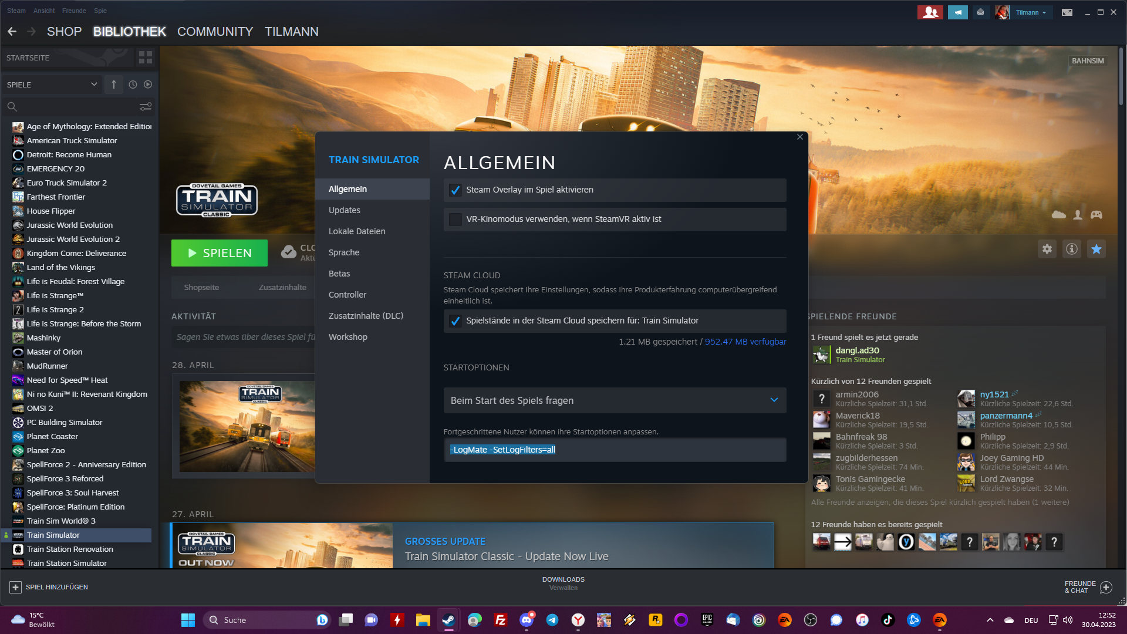Toggle Steam Cloud Spielstände speichern checkbox
The height and width of the screenshot is (634, 1127).
(x=455, y=321)
